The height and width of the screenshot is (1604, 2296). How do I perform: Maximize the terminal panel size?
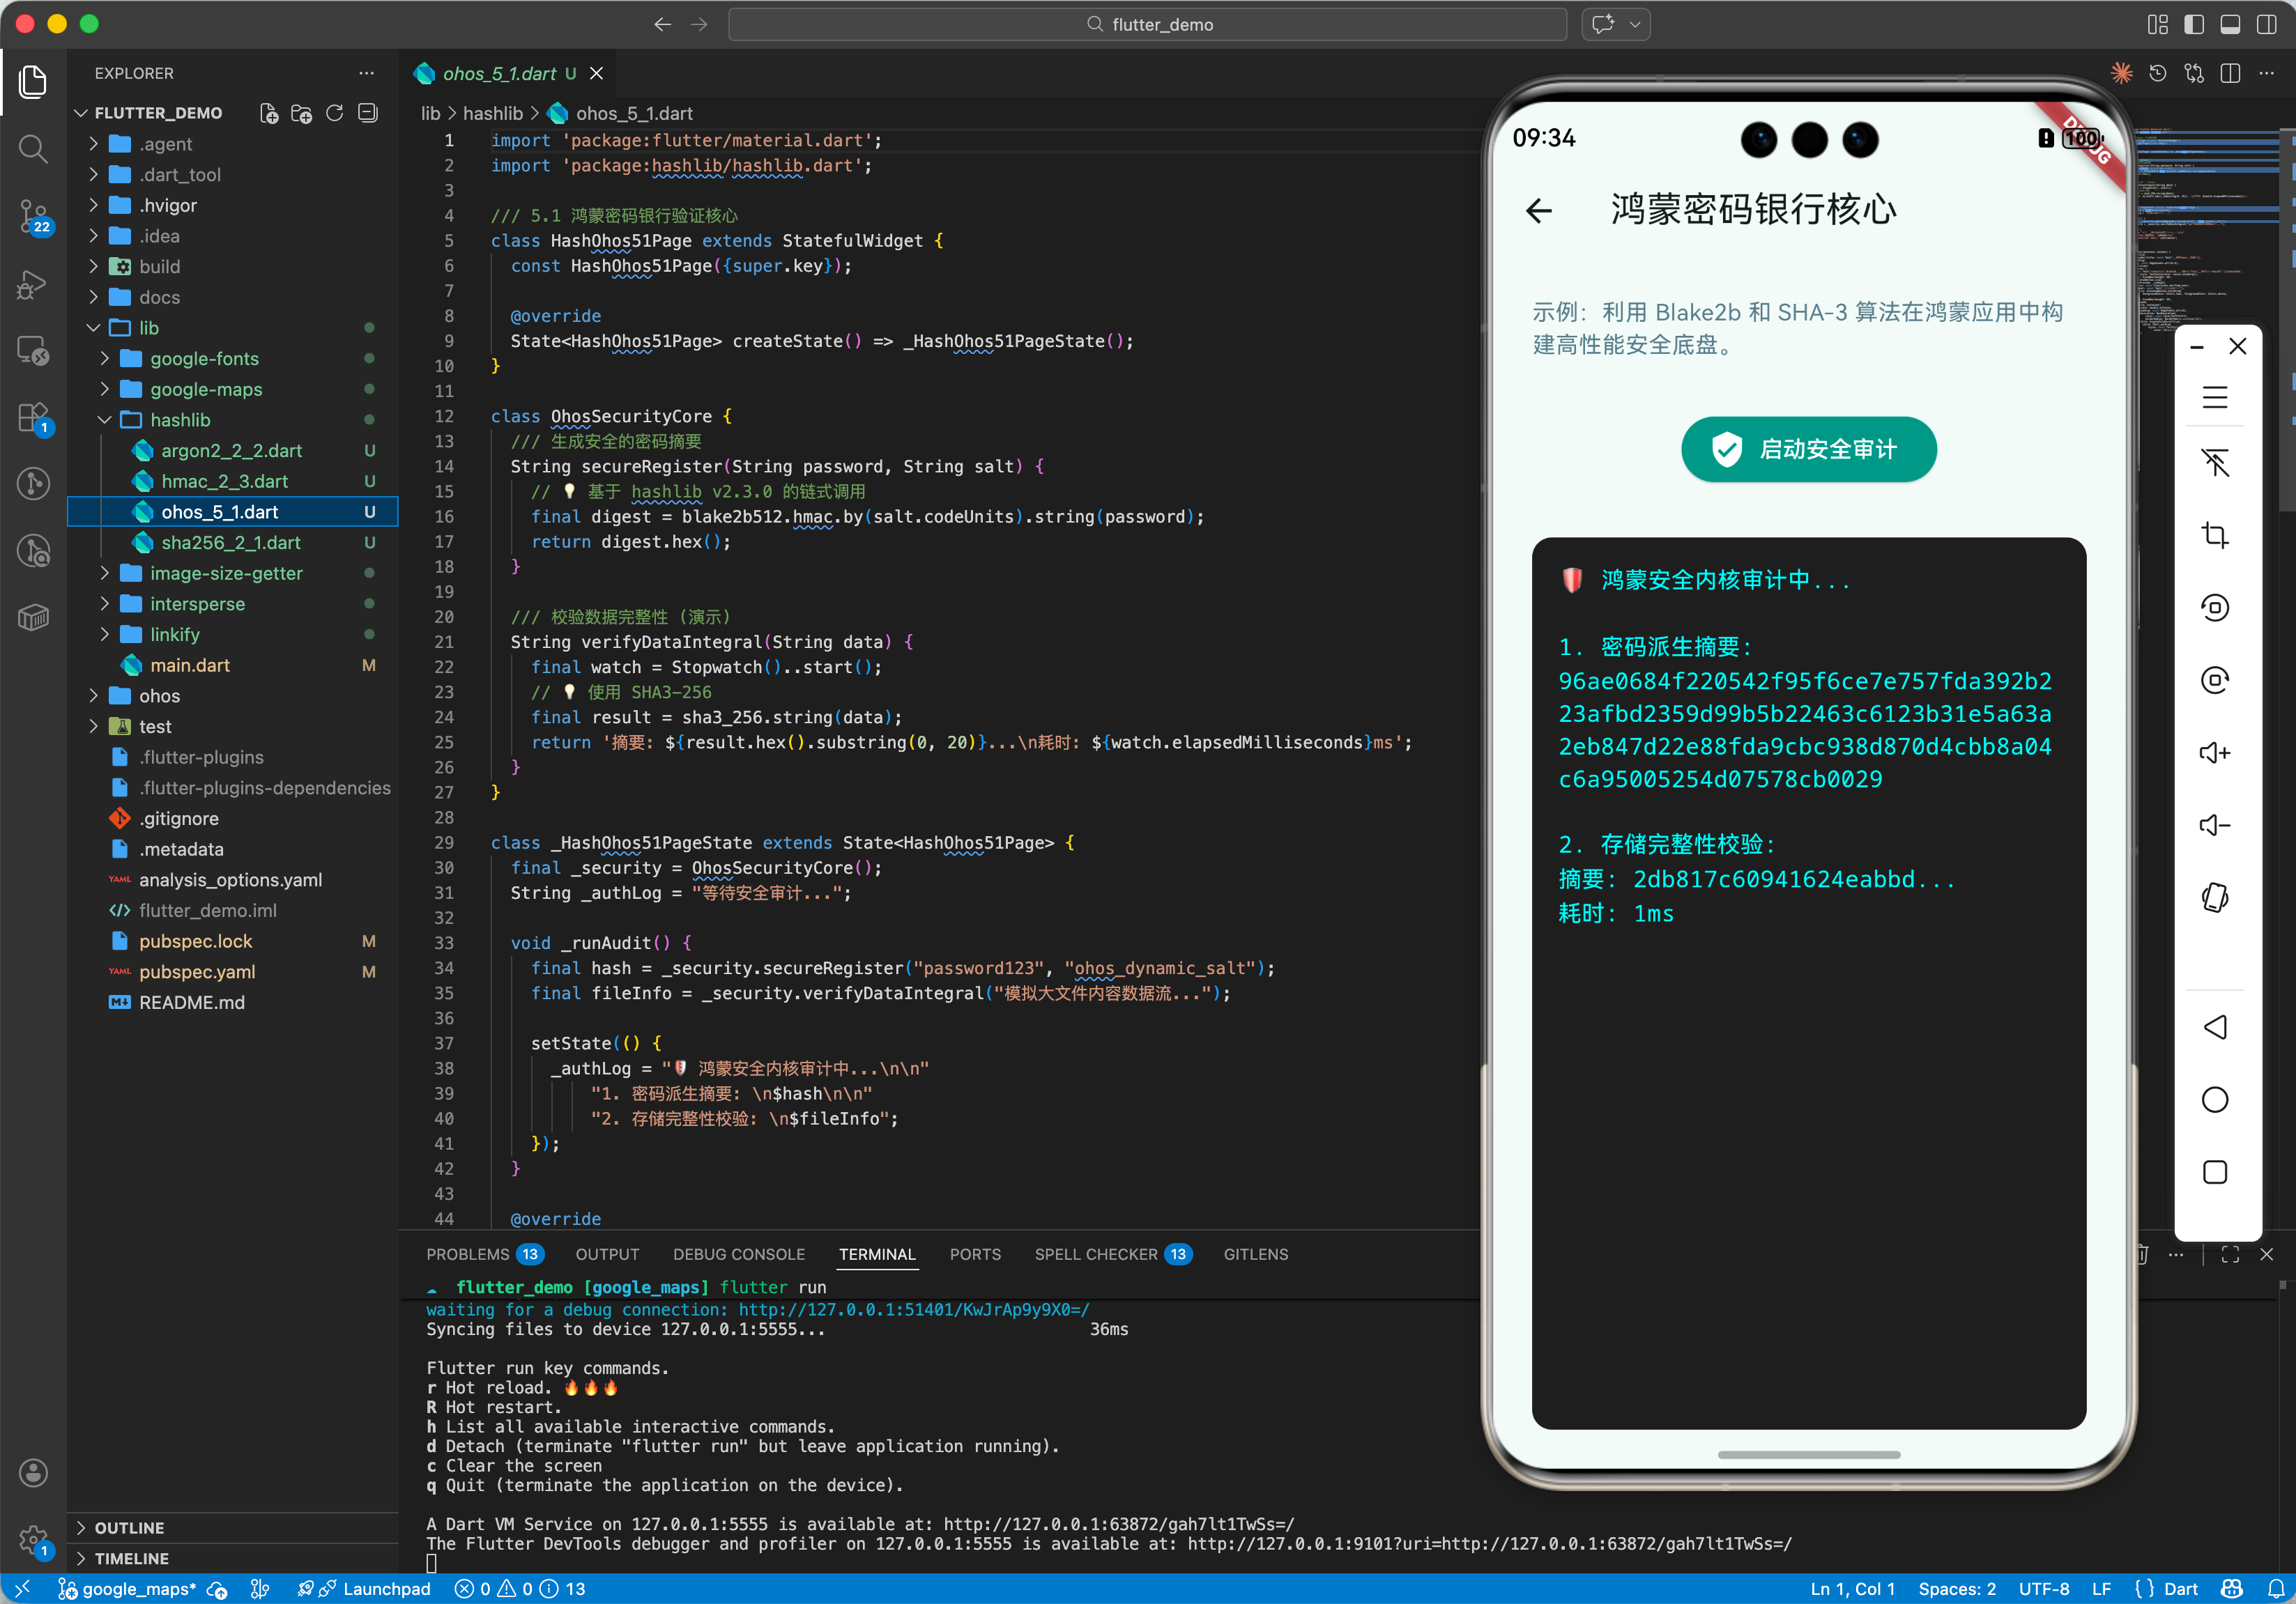[x=2230, y=1254]
